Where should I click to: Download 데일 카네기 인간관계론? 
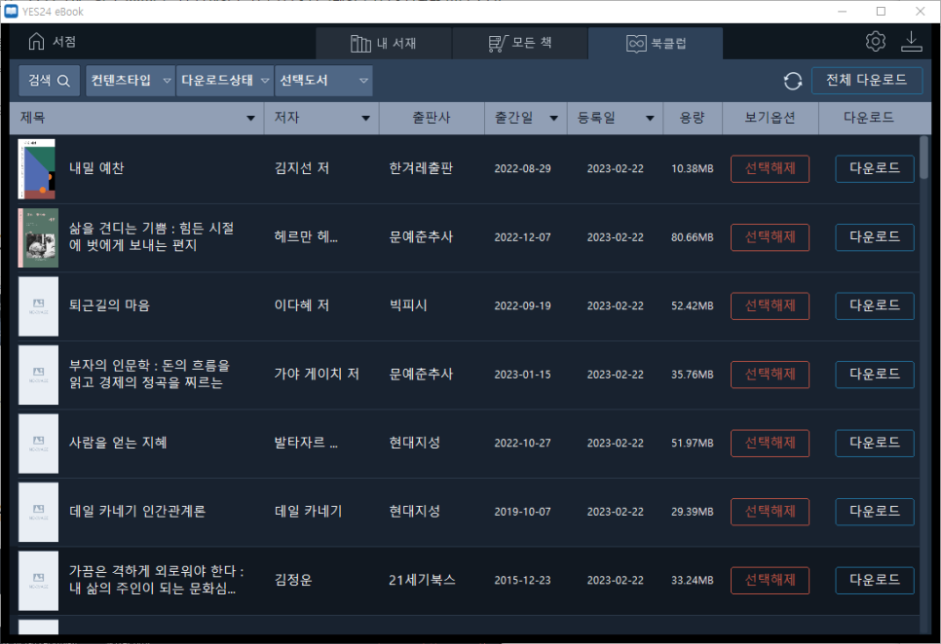point(875,512)
